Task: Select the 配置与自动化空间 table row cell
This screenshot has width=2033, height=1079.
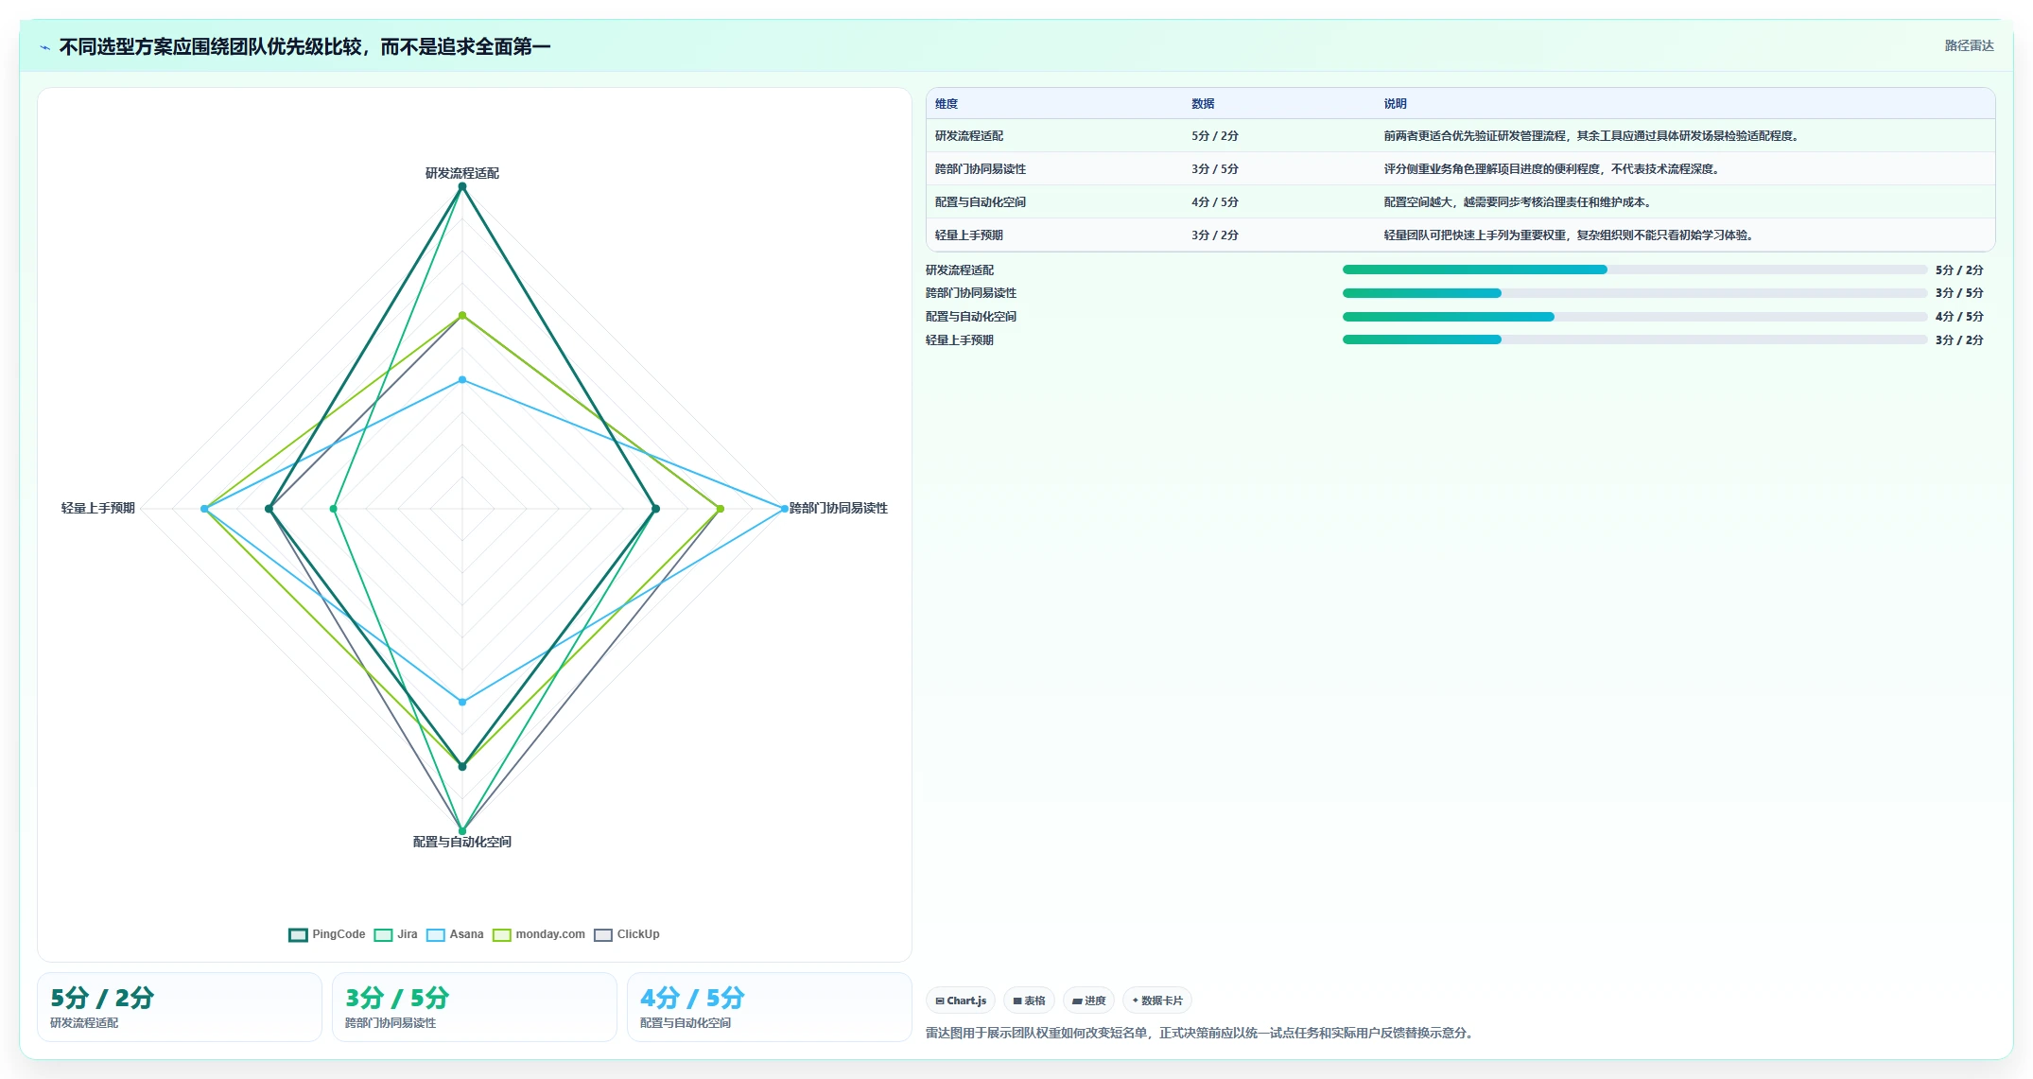Action: pos(981,202)
